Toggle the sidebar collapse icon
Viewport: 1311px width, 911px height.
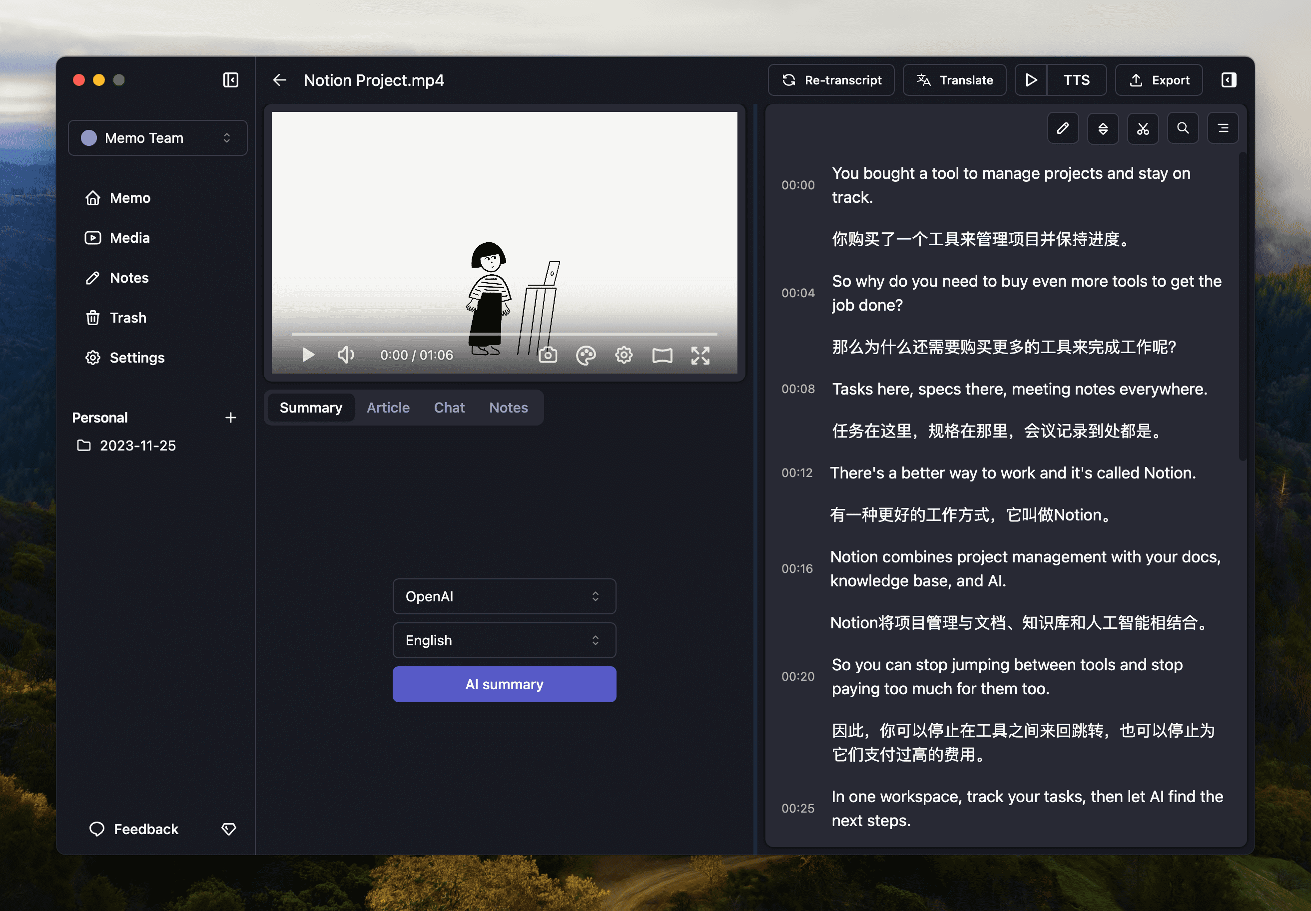231,79
